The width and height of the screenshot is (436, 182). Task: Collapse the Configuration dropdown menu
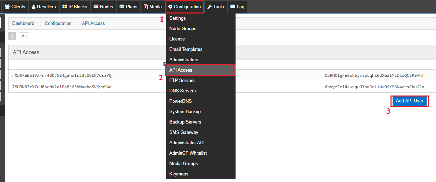tap(184, 7)
